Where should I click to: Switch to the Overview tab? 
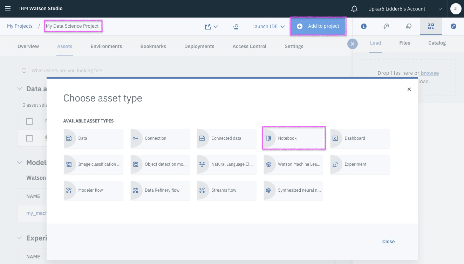pyautogui.click(x=28, y=46)
